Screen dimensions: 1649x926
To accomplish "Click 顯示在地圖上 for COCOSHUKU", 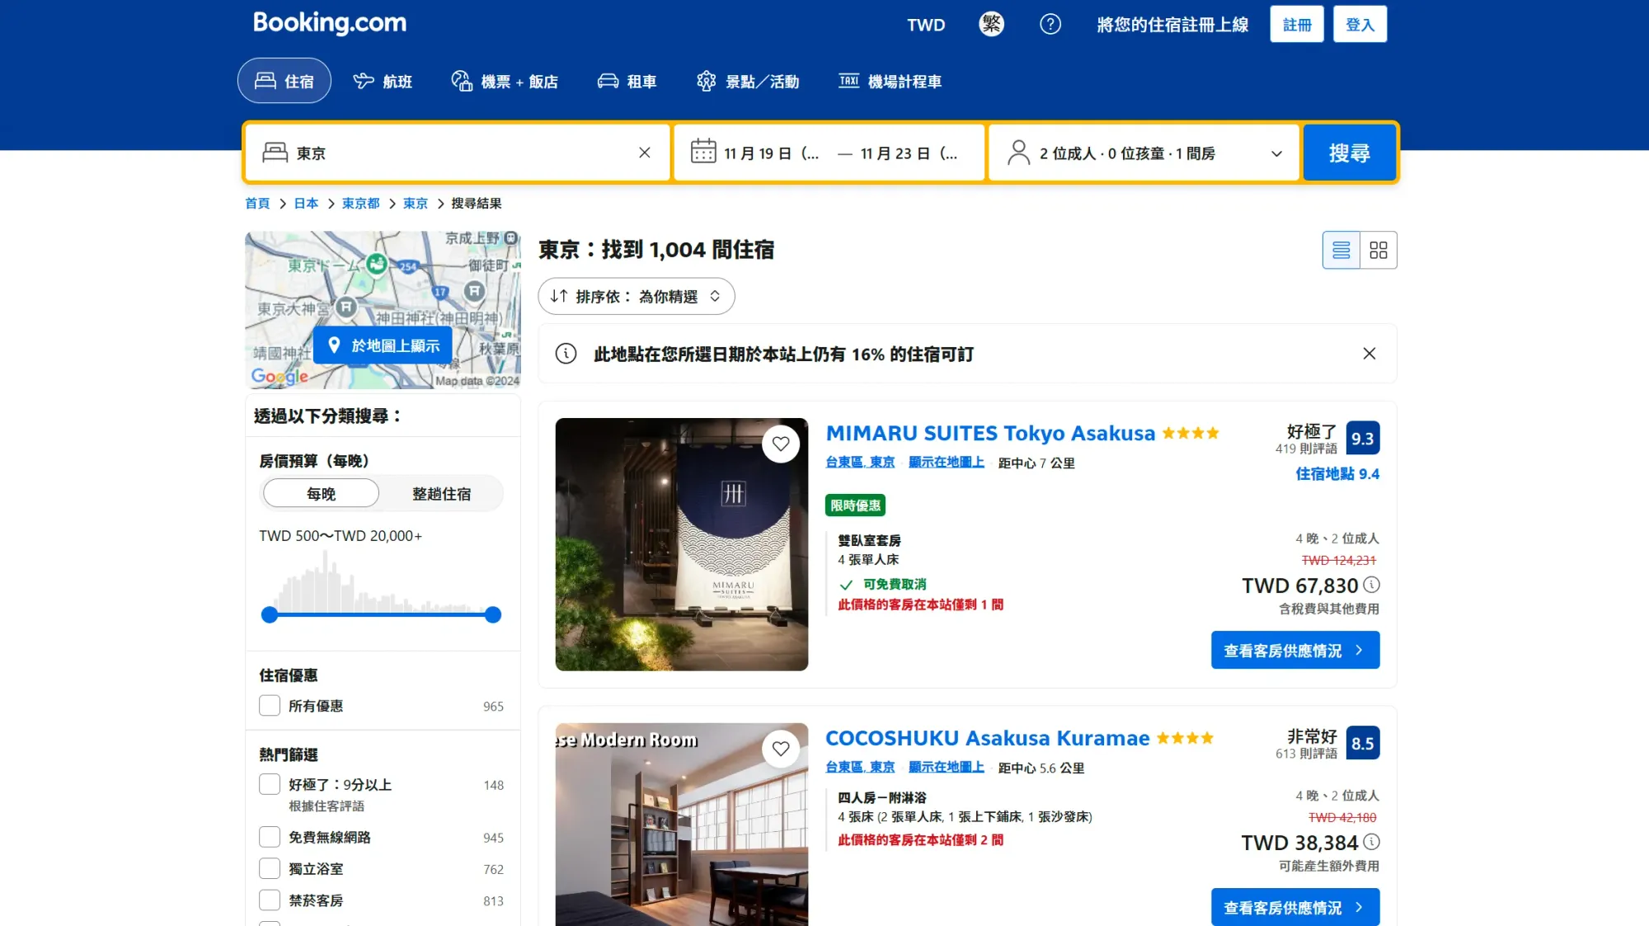I will point(947,768).
